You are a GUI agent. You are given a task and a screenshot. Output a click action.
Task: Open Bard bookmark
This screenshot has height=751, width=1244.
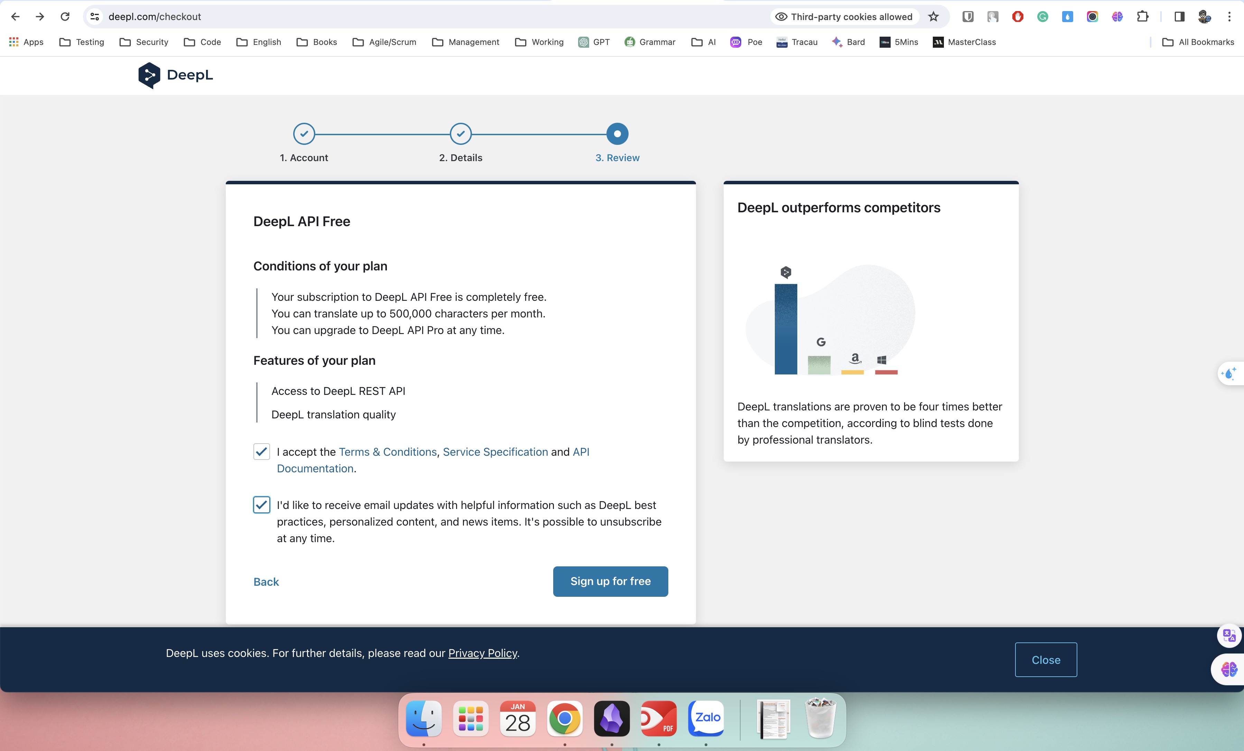tap(848, 42)
